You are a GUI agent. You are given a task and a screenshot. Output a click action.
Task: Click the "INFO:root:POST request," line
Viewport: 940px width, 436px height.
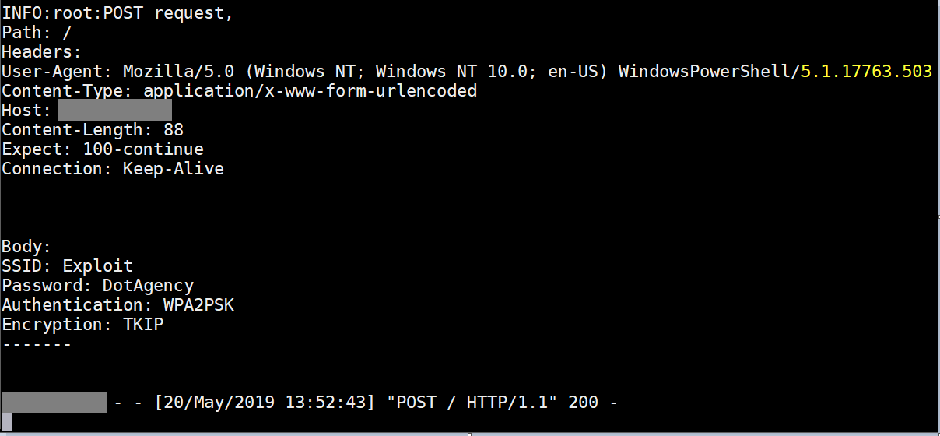pyautogui.click(x=117, y=13)
